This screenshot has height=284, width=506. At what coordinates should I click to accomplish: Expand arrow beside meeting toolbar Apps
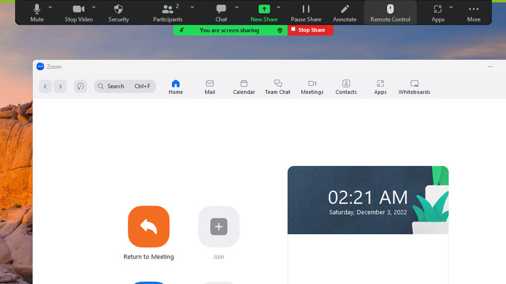451,6
